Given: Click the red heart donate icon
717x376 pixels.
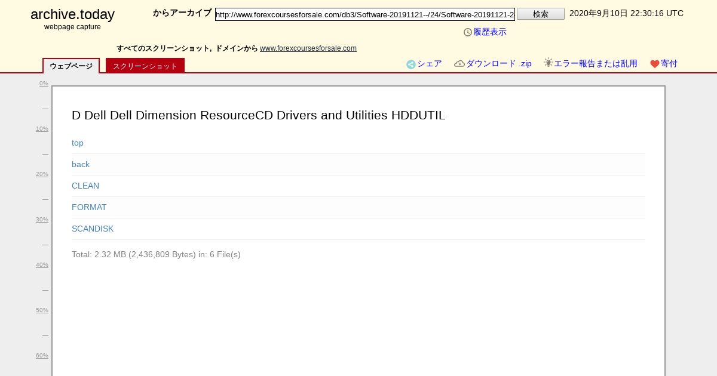Looking at the screenshot, I should point(655,64).
